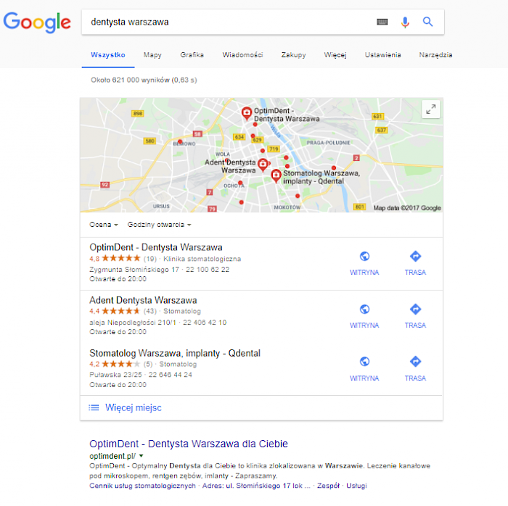Open the Godziny otwarcia filter dropdown

(x=159, y=225)
